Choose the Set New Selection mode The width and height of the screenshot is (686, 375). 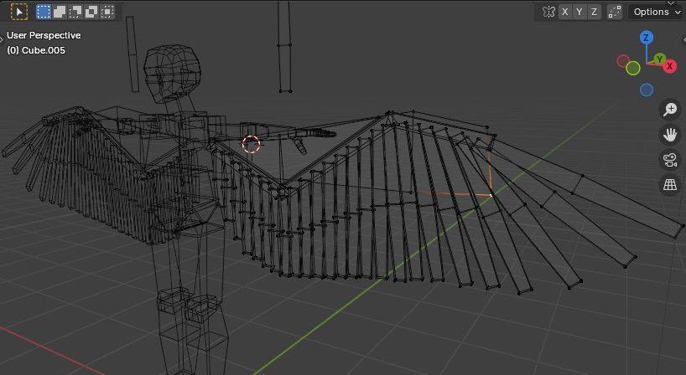click(x=44, y=12)
